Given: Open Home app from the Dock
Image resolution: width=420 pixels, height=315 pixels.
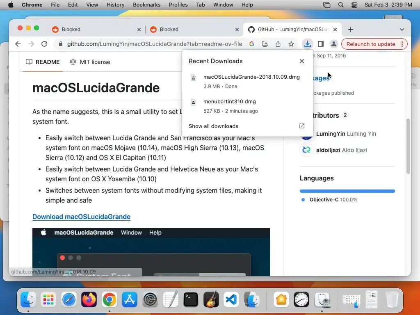Looking at the screenshot, I should click(x=281, y=299).
